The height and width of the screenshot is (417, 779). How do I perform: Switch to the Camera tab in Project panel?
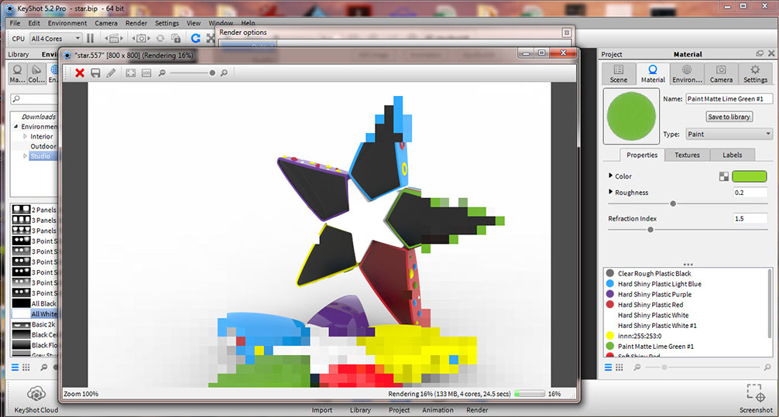point(721,74)
